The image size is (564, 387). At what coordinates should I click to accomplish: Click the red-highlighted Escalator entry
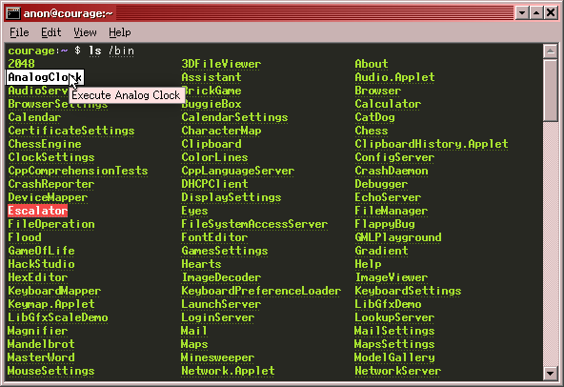coord(38,211)
